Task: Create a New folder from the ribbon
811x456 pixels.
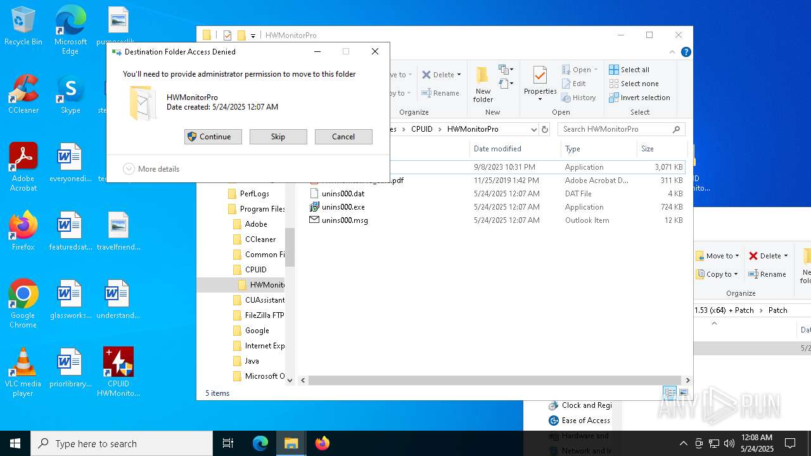Action: coord(483,85)
